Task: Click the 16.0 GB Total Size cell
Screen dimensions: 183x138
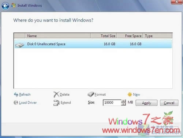Action: tap(109, 44)
